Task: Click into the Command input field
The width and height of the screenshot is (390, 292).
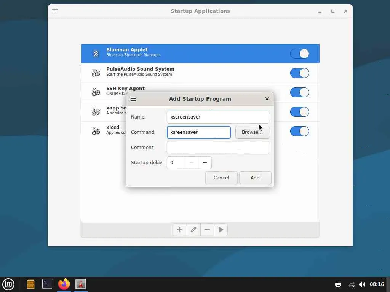Action: [199, 132]
